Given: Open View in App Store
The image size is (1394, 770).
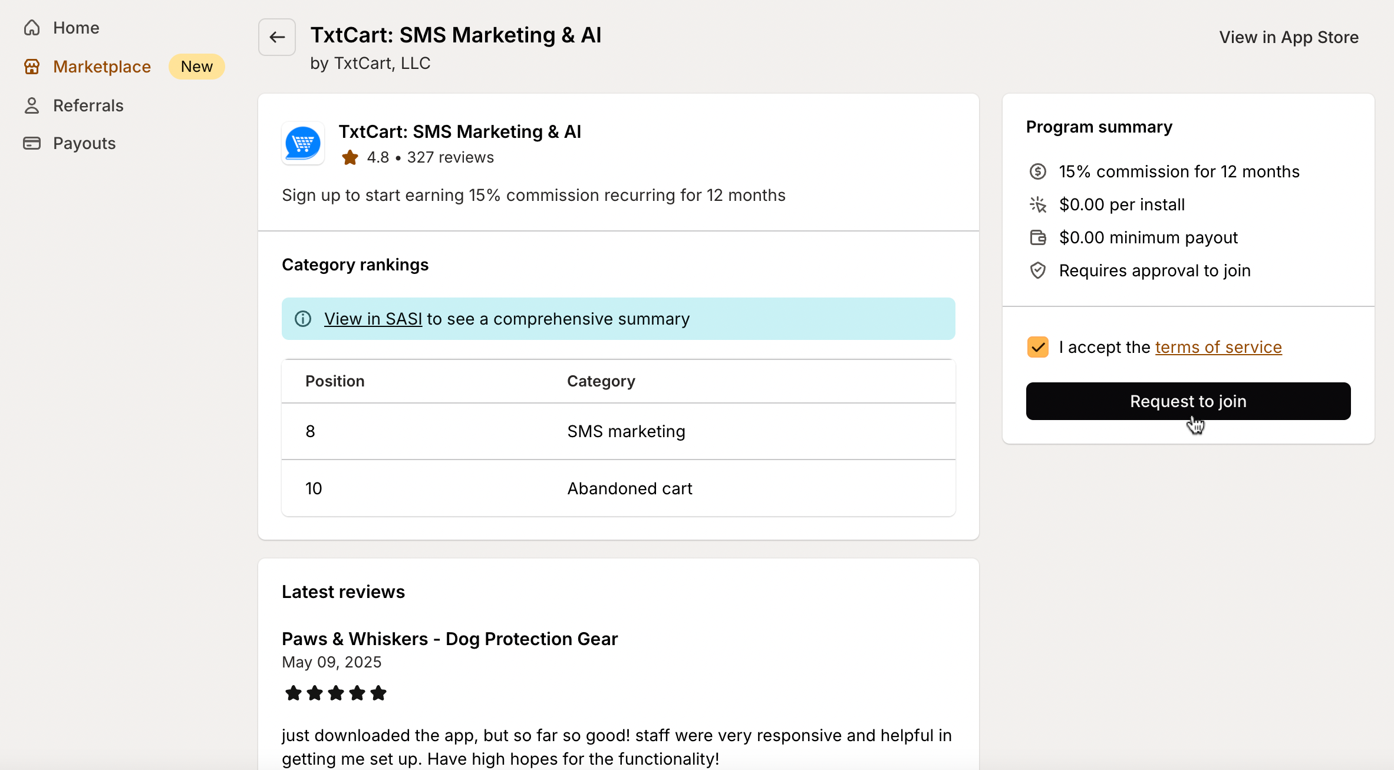Looking at the screenshot, I should click(1289, 37).
